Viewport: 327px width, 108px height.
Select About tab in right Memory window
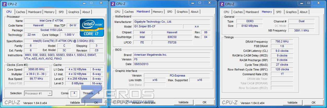click(304, 12)
